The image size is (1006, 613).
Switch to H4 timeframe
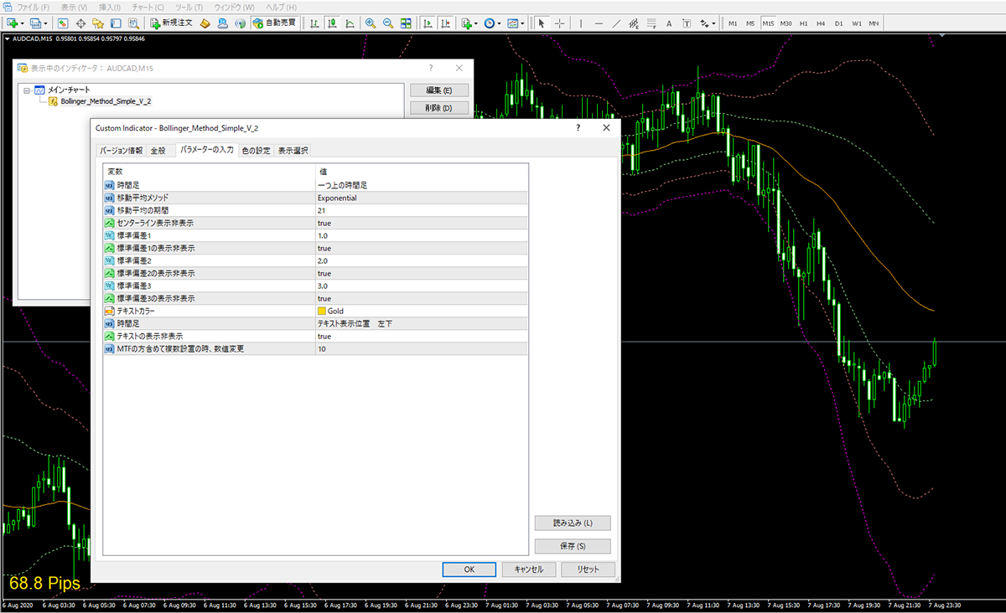[821, 23]
